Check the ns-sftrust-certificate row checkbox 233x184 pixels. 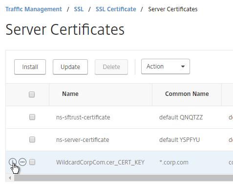click(32, 117)
